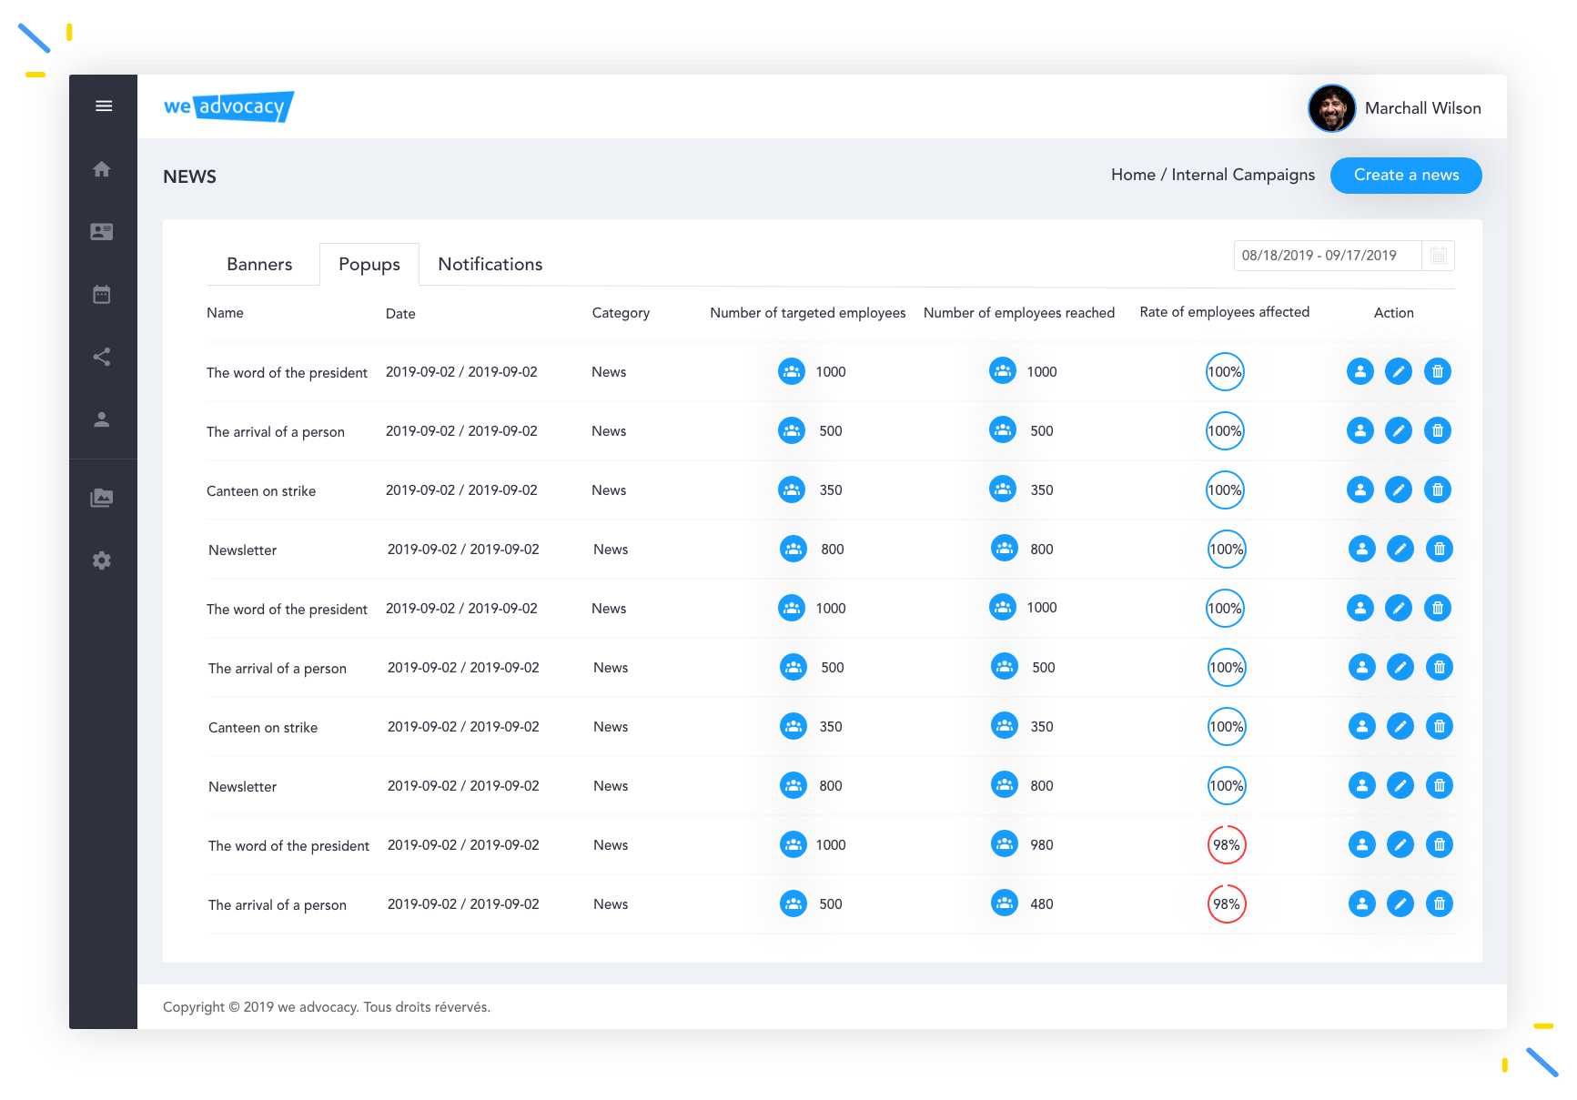Click targeted employees group icon in first row
The height and width of the screenshot is (1100, 1577).
(x=792, y=371)
